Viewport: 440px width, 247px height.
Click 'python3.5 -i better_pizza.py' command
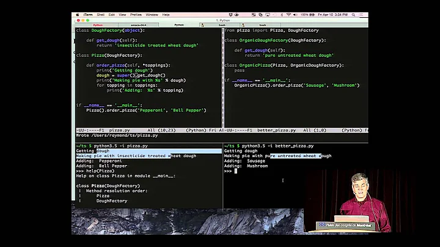pos(278,146)
